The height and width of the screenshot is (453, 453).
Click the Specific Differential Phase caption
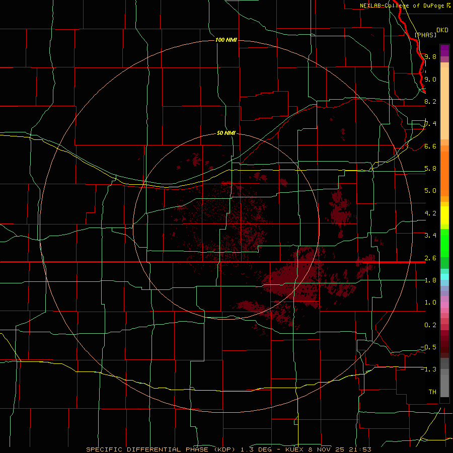point(229,449)
